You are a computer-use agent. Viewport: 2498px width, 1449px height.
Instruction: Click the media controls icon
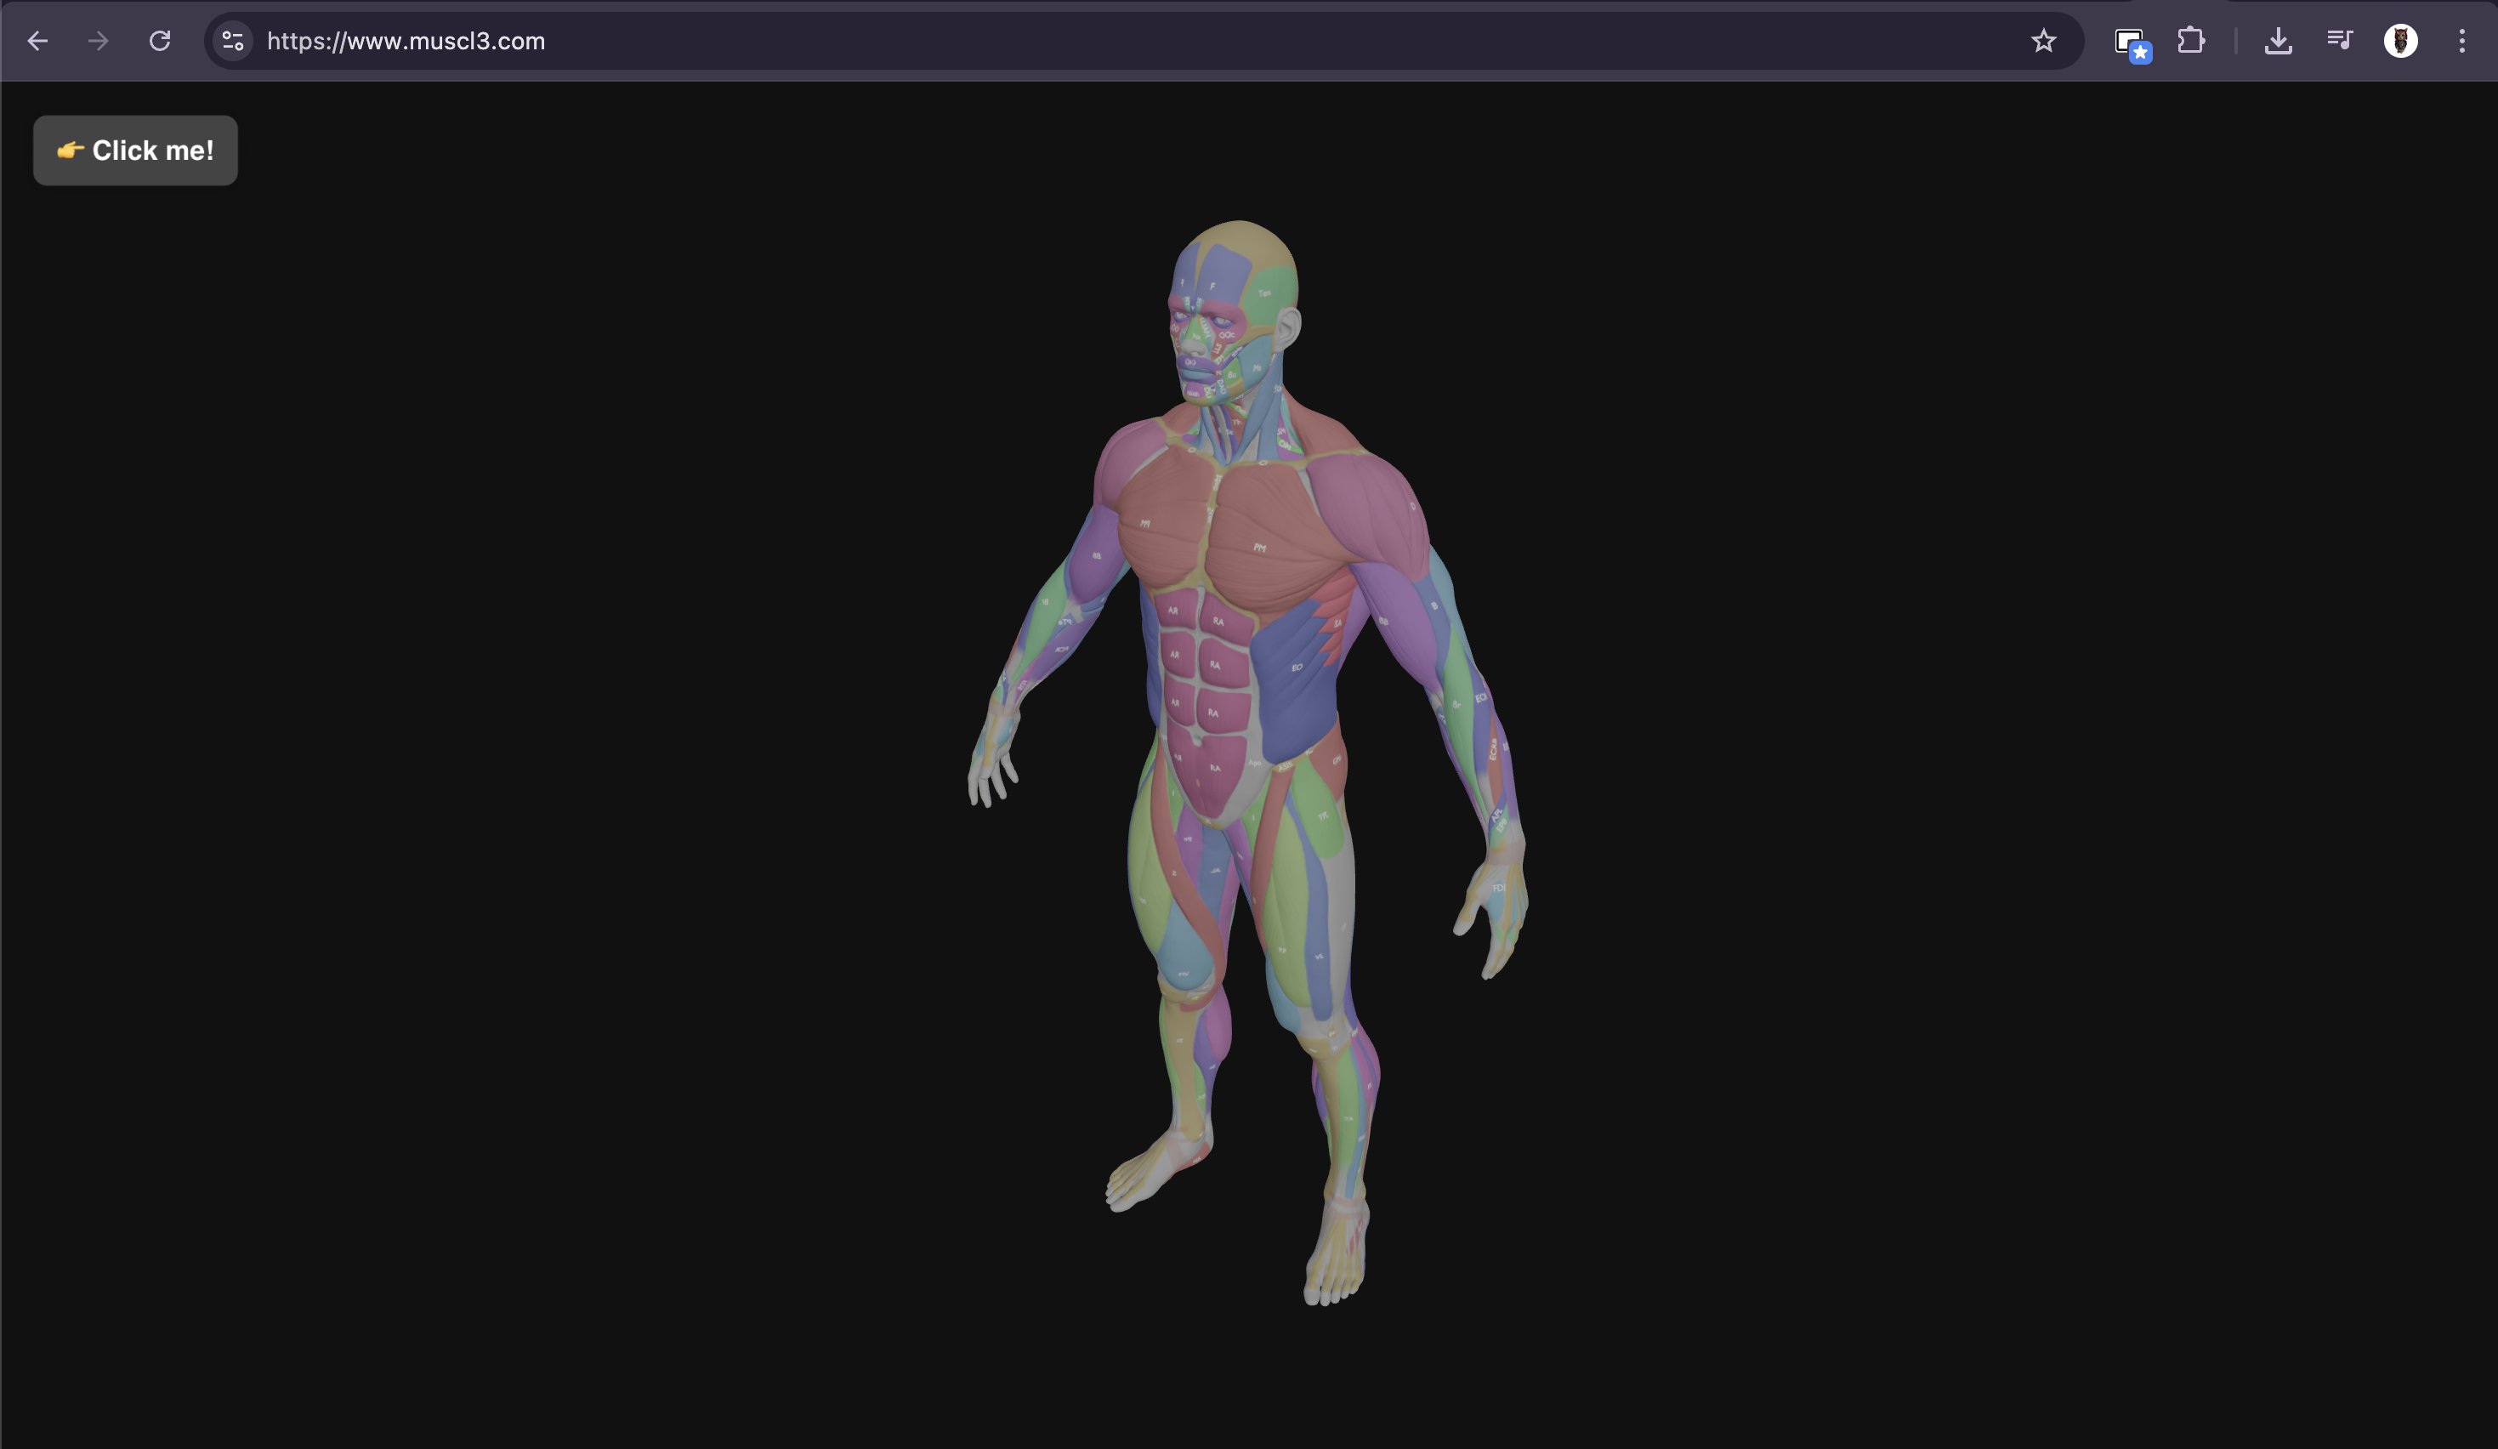click(2339, 41)
